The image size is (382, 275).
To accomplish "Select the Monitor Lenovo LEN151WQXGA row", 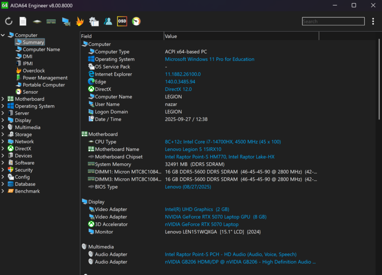I will (x=199, y=232).
